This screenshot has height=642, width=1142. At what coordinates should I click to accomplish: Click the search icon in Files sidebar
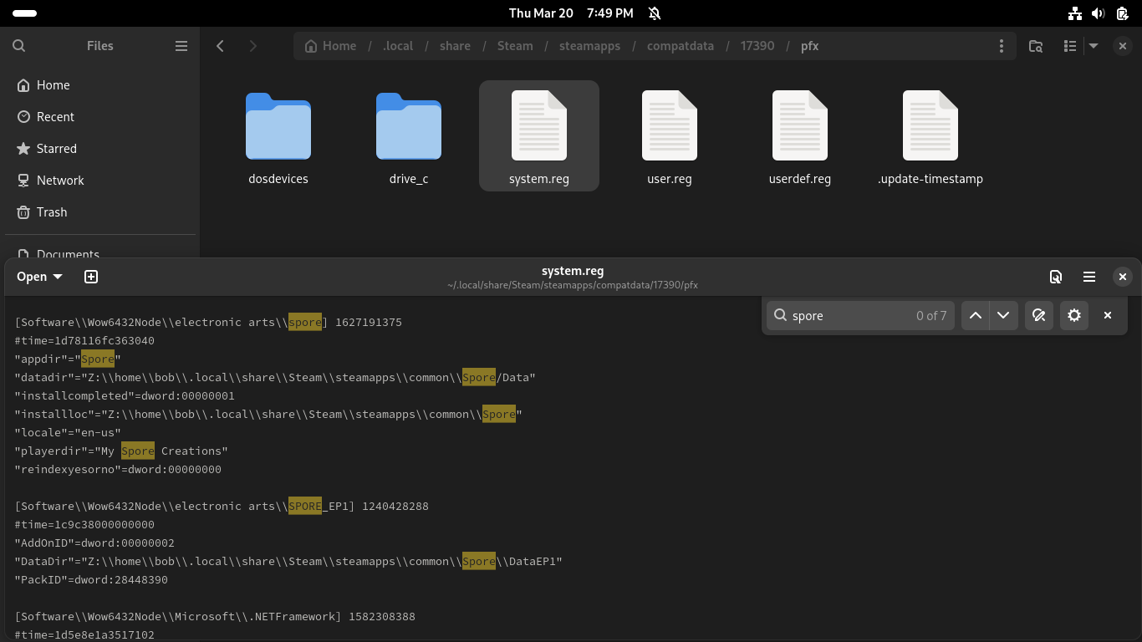19,46
